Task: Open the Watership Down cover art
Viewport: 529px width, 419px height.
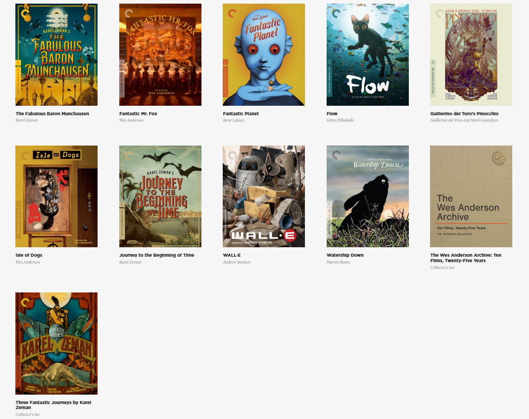Action: (367, 196)
